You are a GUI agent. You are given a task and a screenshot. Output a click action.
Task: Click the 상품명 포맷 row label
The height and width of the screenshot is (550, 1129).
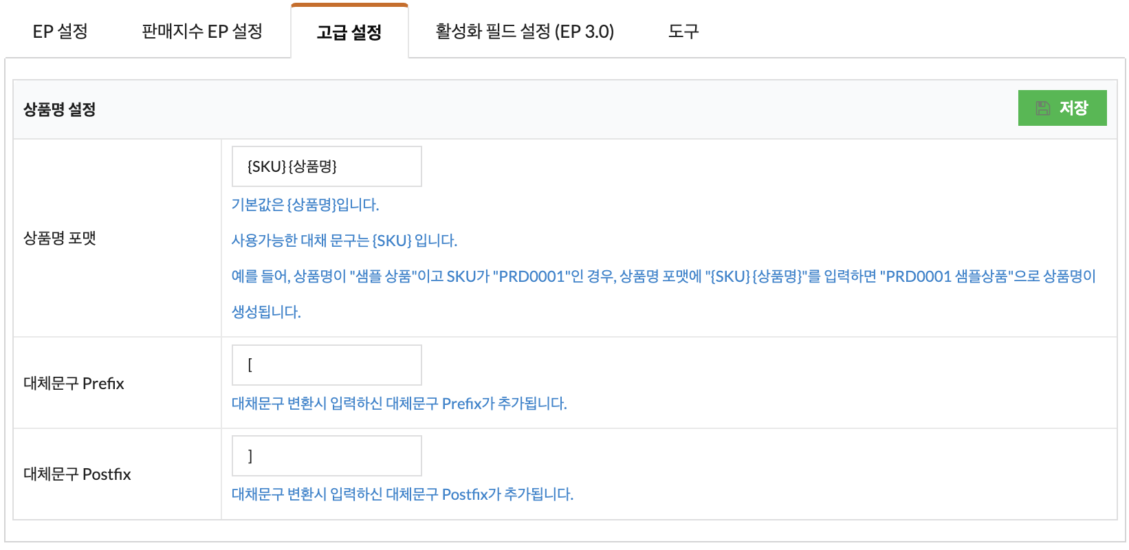(x=60, y=238)
